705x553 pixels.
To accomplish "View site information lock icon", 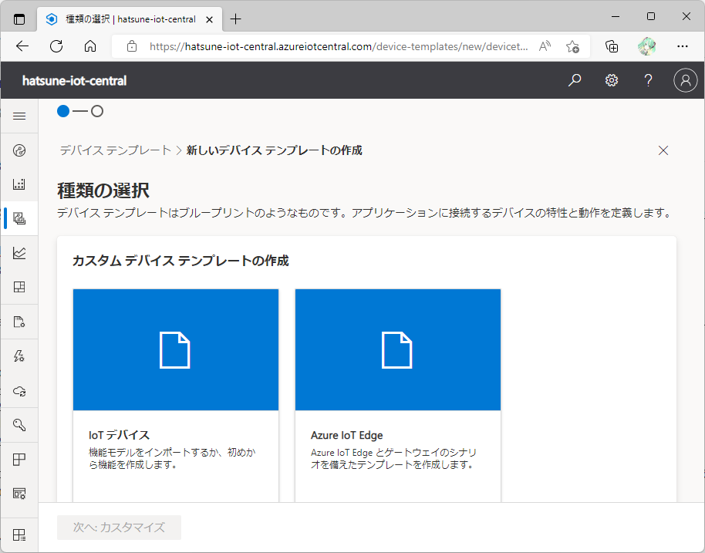I will [132, 46].
